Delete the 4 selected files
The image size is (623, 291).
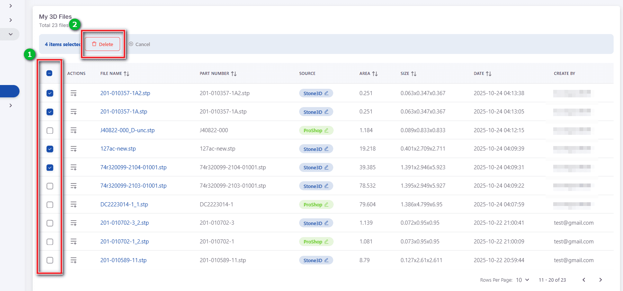click(102, 44)
